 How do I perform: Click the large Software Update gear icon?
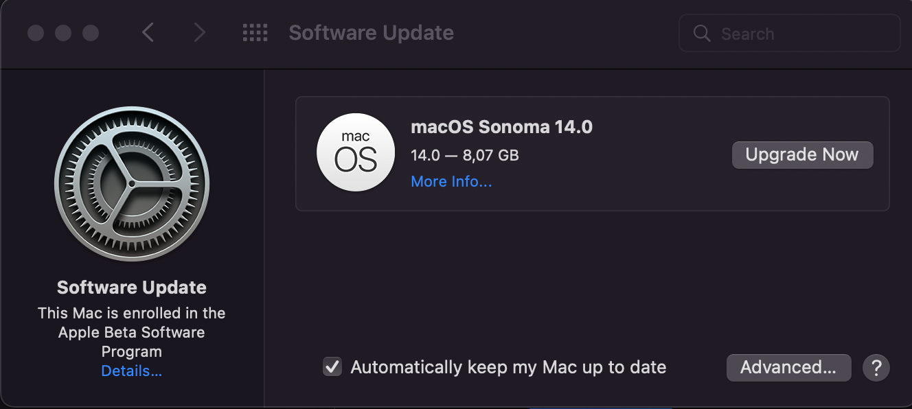point(132,184)
